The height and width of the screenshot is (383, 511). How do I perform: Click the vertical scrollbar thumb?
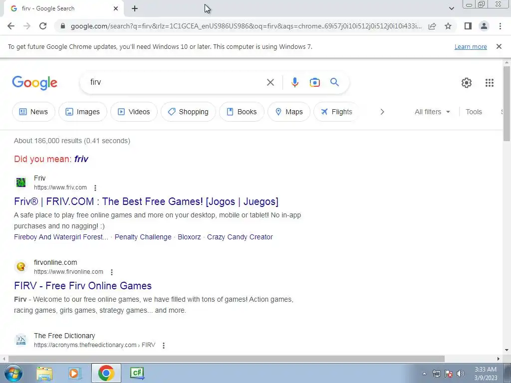click(x=507, y=104)
